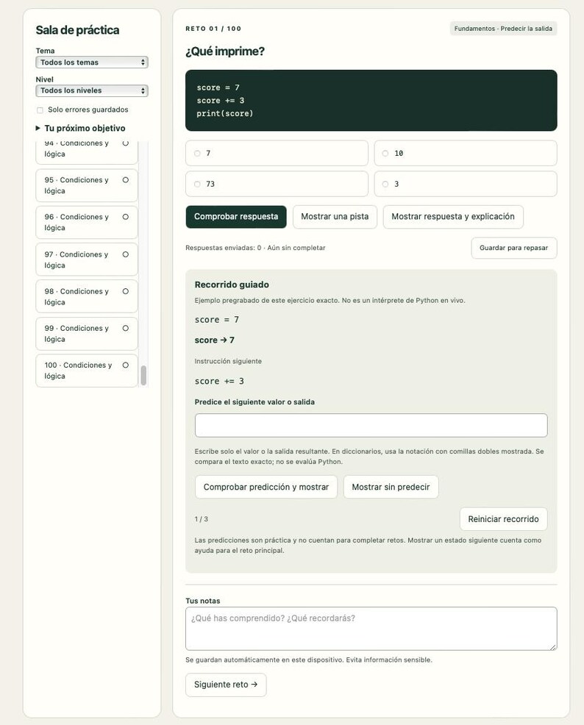Focus the prediction input field
Viewport: 584px width, 725px height.
point(371,426)
